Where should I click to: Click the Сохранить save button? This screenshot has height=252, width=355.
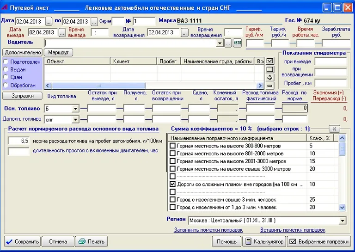pos(22,241)
